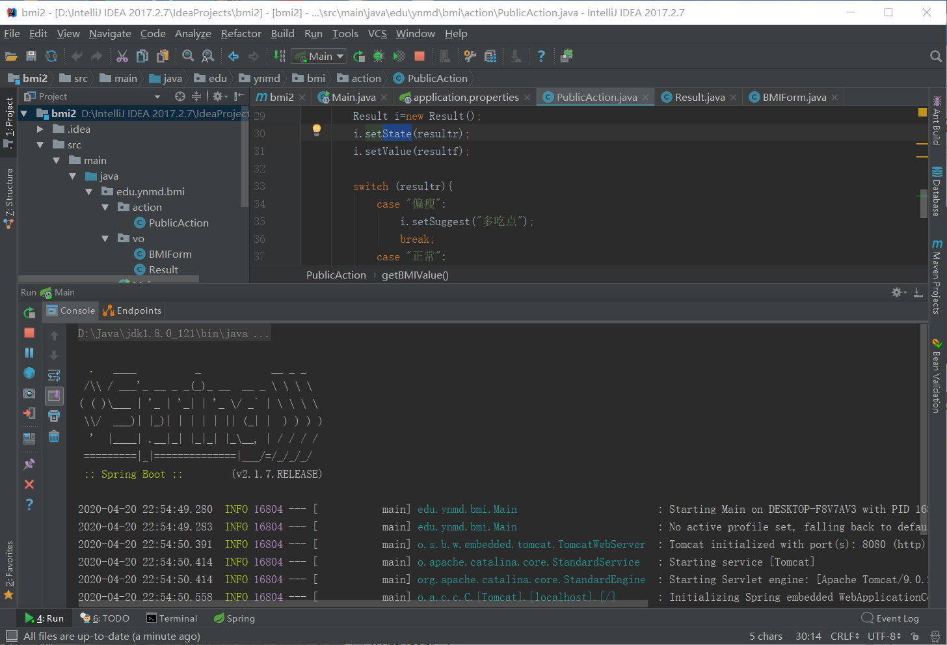Screen dimensions: 947x645
Task: Rerun Main using the Run panel icon
Action: [29, 313]
